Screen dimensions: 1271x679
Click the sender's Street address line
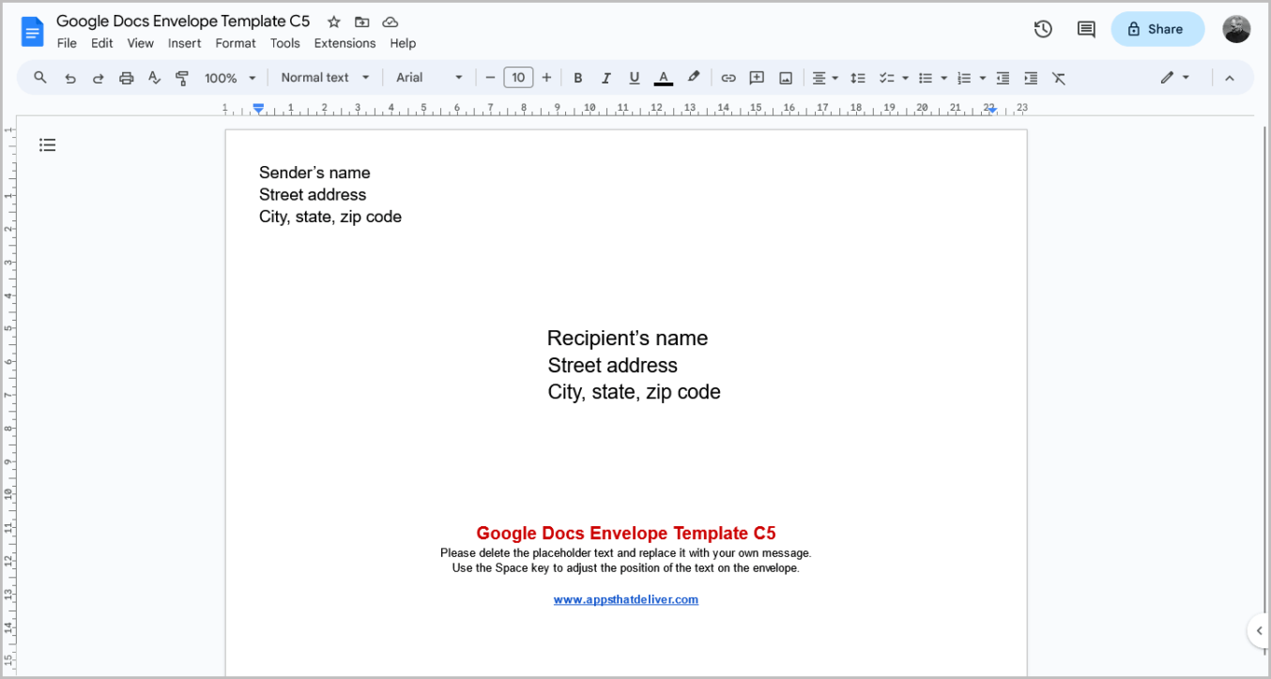pos(313,195)
